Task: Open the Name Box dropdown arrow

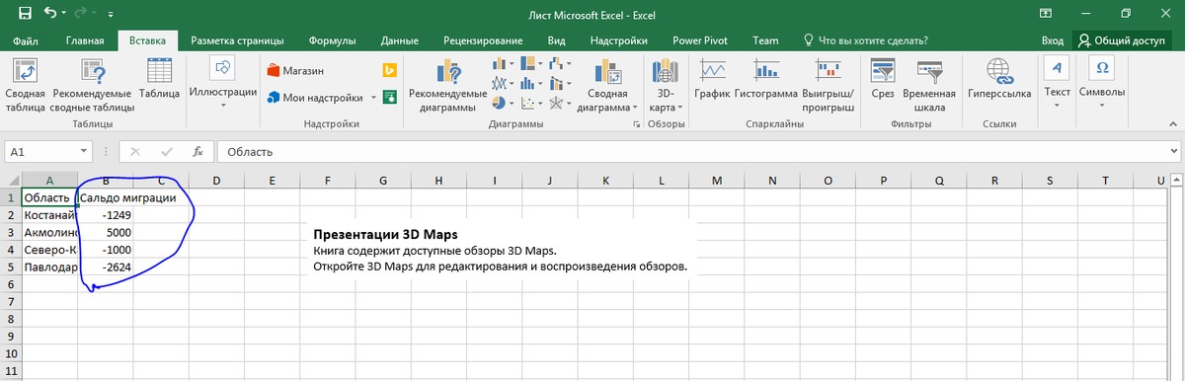Action: click(x=85, y=152)
